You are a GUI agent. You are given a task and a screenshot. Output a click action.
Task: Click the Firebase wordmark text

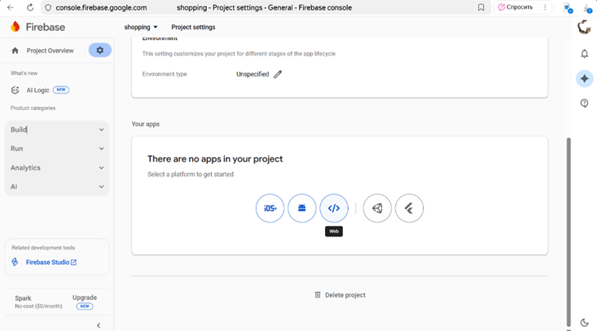pyautogui.click(x=46, y=27)
